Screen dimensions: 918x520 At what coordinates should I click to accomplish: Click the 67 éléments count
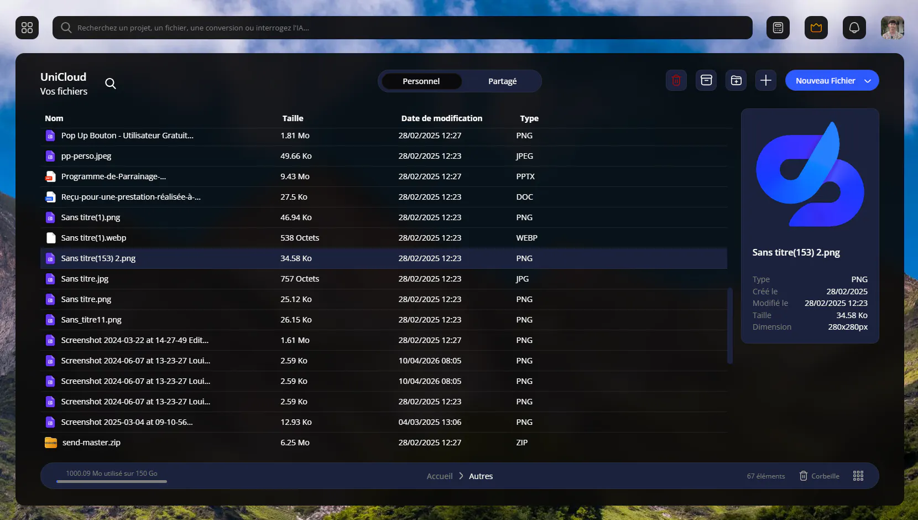(x=766, y=476)
